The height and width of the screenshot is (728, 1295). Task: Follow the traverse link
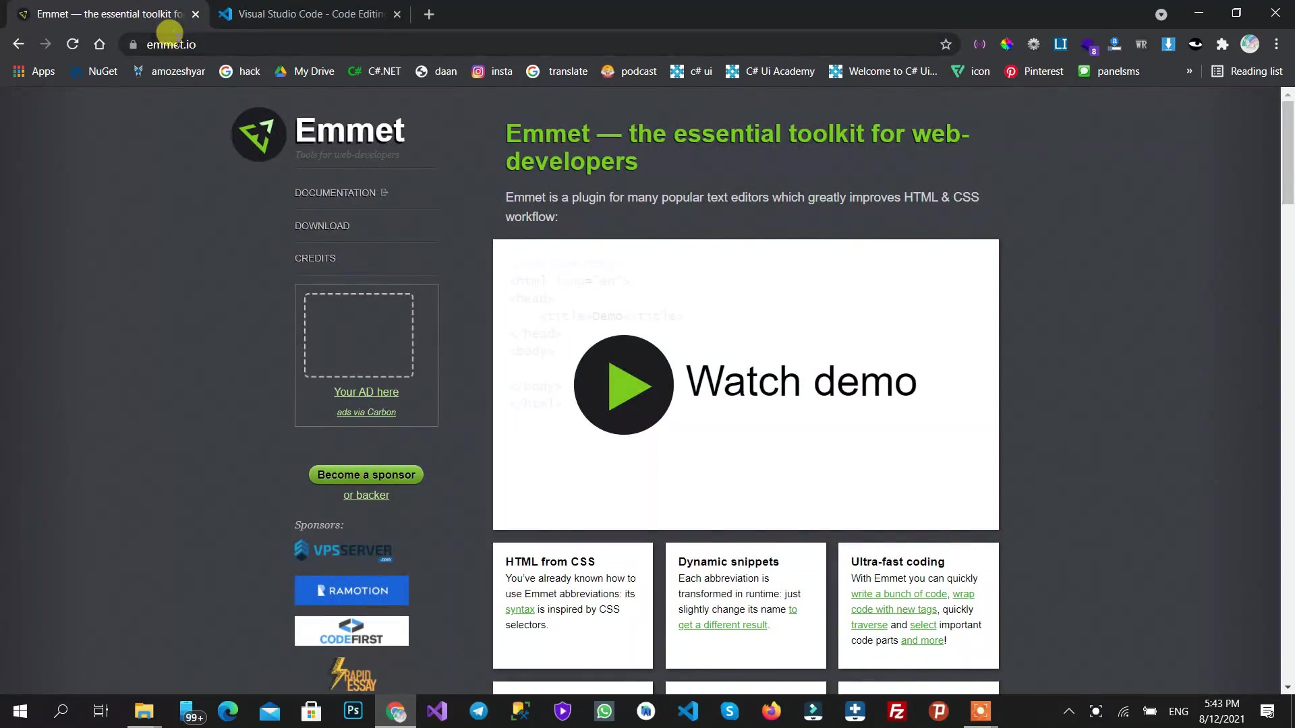(869, 625)
